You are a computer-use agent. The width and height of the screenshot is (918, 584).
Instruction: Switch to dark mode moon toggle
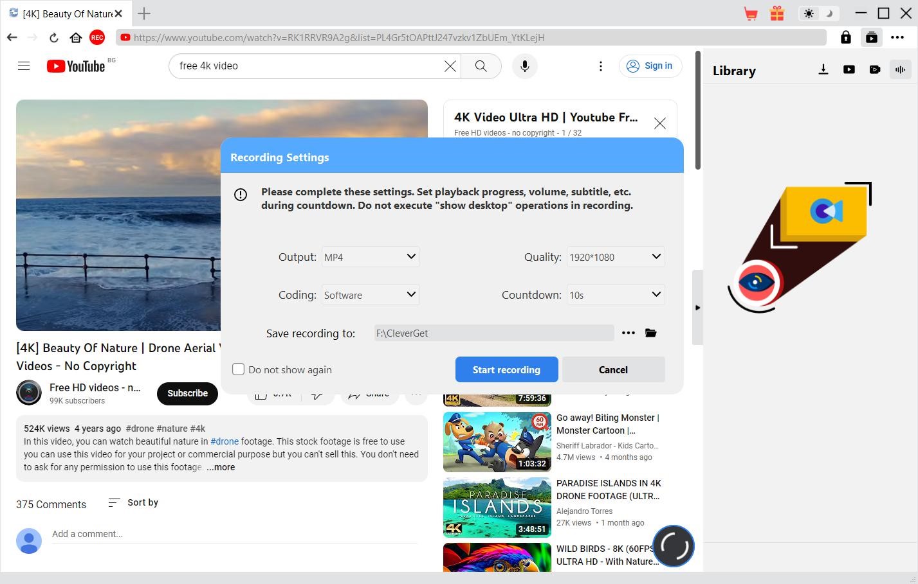point(830,13)
